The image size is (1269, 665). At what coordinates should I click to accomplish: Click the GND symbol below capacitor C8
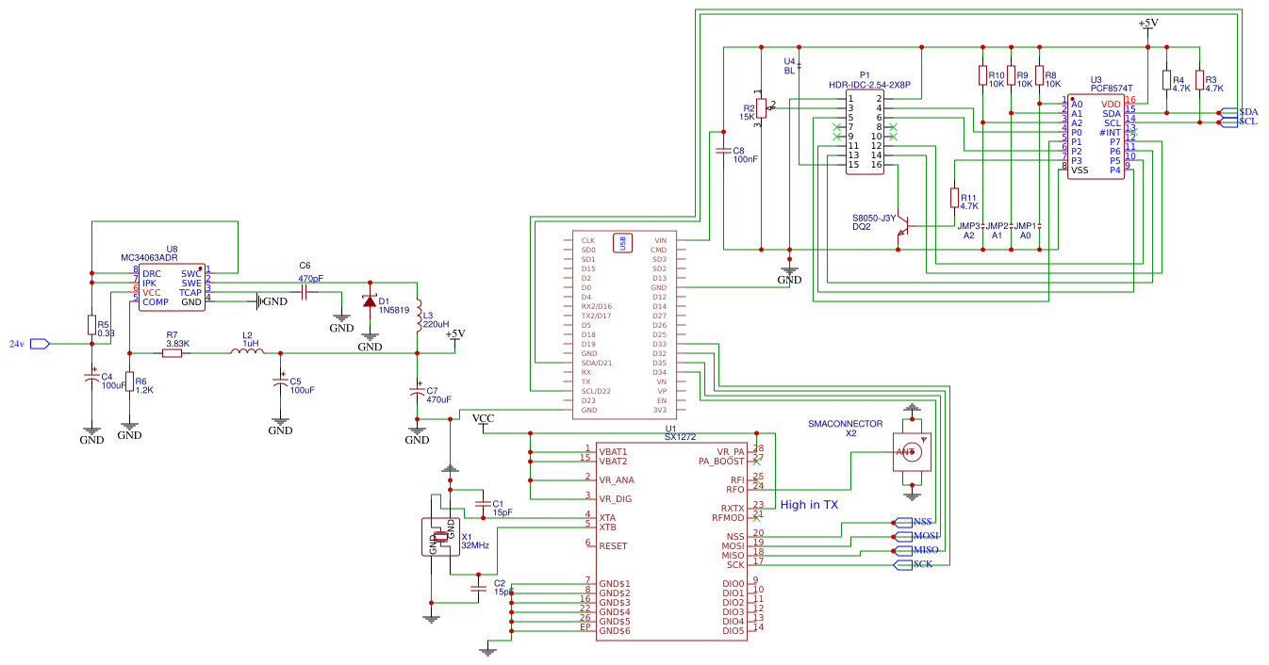788,268
